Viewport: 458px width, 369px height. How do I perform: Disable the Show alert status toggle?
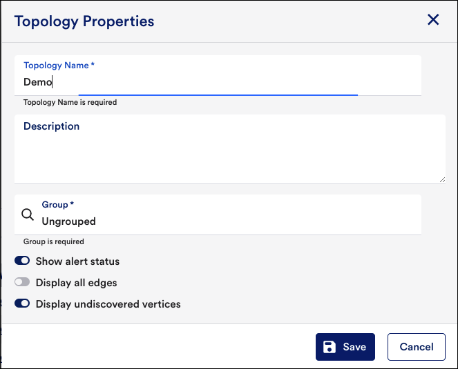point(22,261)
